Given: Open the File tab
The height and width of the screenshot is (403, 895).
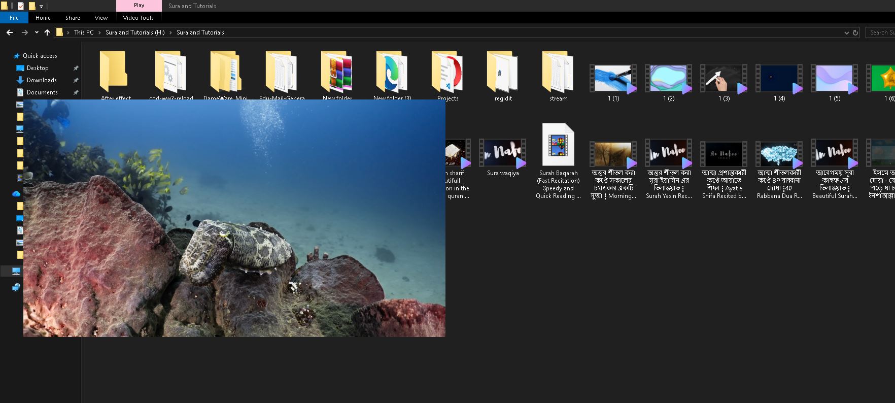Looking at the screenshot, I should click(14, 18).
